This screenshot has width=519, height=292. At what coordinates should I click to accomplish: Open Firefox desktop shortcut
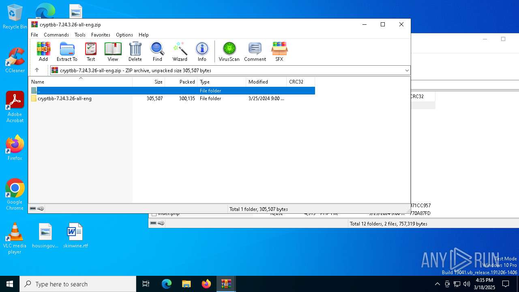(x=15, y=148)
